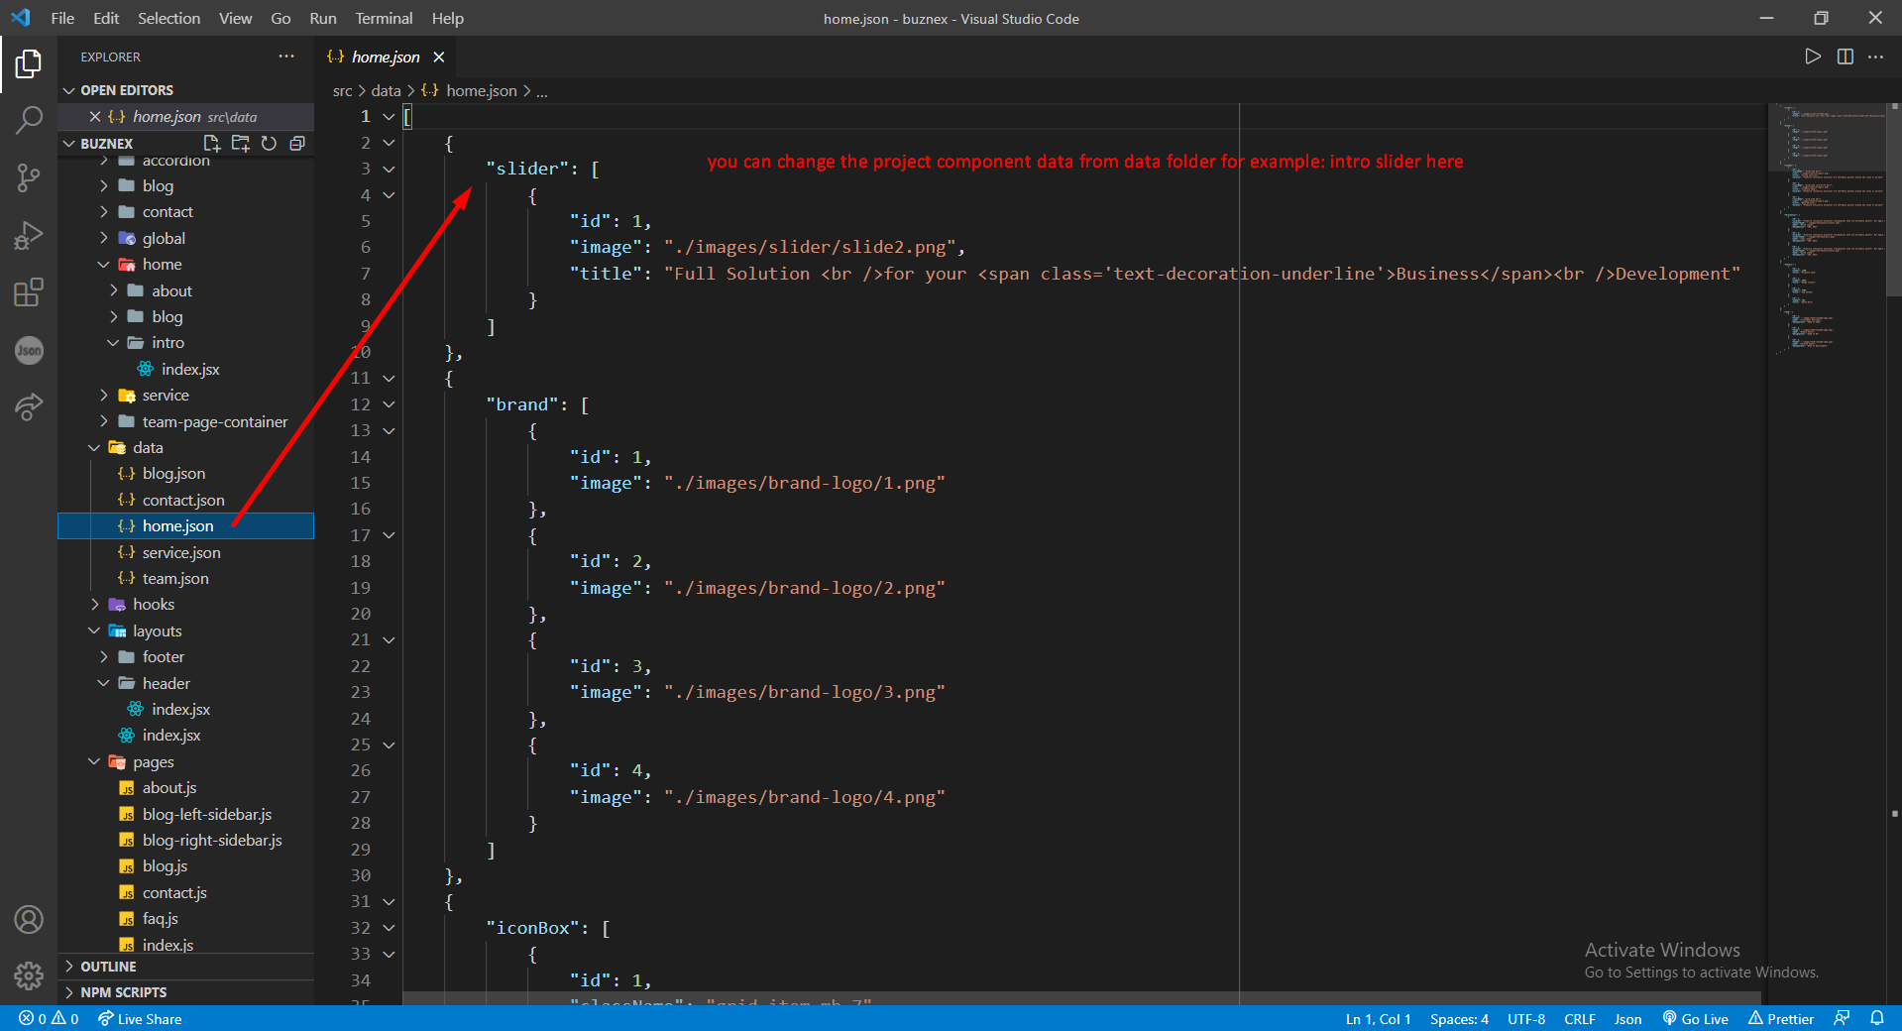Open index.jsx under intro folder
1902x1031 pixels.
(x=186, y=370)
